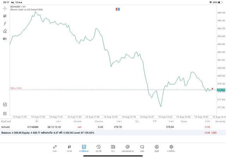Open the Settings gear tab
Image resolution: width=226 pixels, height=158 pixels.
(x=171, y=148)
